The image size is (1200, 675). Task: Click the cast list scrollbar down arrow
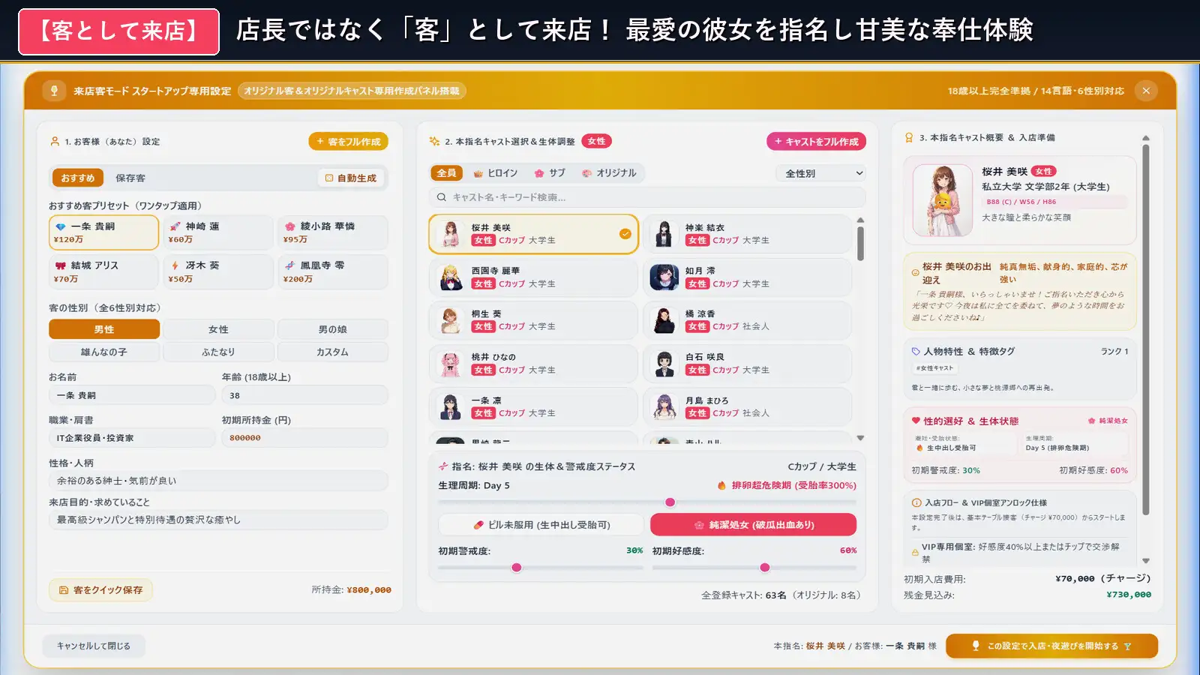coord(860,438)
